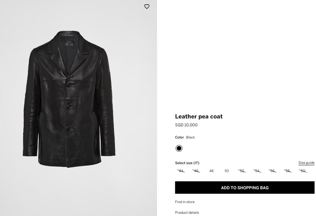Click Add to Shopping Bag button
This screenshot has height=216, width=316.
point(245,188)
